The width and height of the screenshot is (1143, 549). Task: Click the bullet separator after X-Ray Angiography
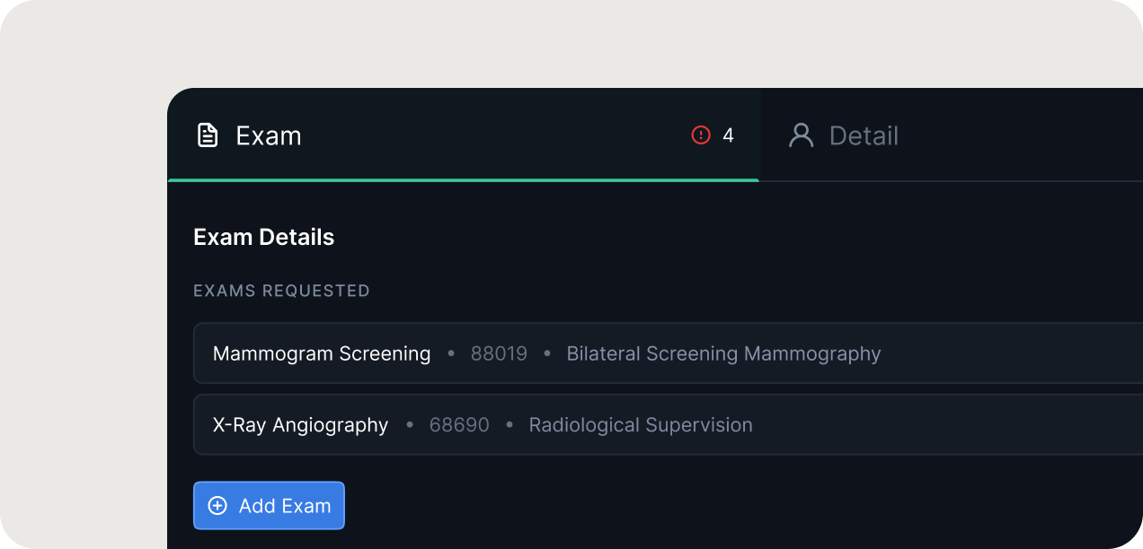click(410, 424)
